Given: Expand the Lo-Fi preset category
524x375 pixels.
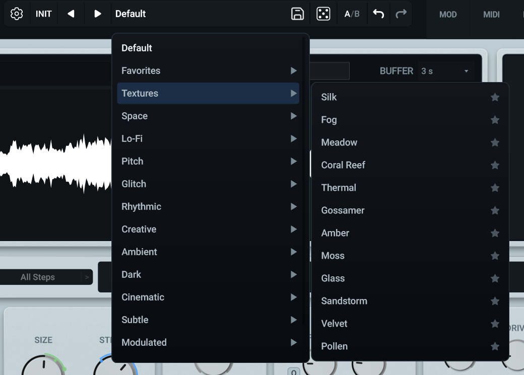Looking at the screenshot, I should 208,138.
